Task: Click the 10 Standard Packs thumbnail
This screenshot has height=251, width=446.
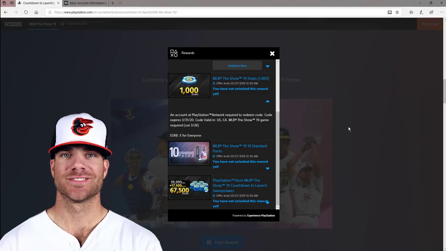Action: [189, 153]
